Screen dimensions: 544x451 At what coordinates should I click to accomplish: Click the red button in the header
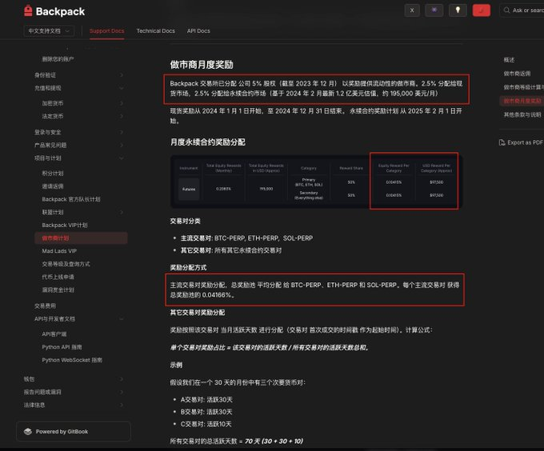click(x=482, y=10)
